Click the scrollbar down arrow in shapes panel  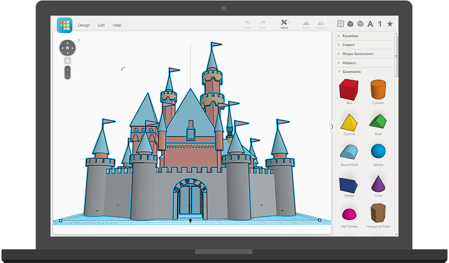tap(396, 234)
